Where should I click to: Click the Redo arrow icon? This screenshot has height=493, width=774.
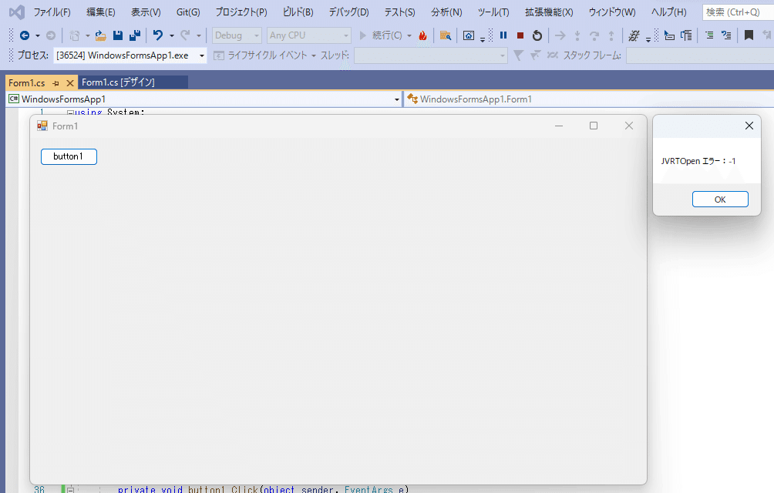coord(185,35)
